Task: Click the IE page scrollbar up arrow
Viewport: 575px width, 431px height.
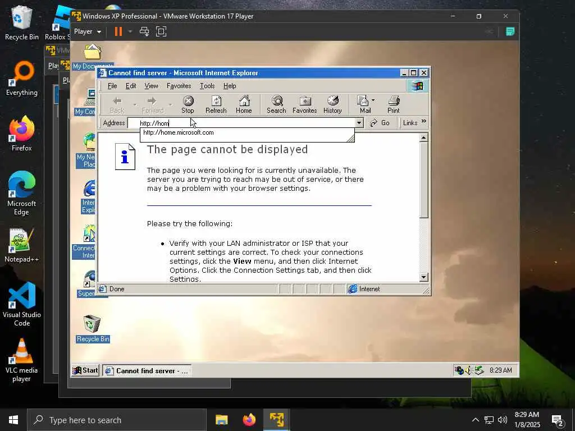Action: 423,138
